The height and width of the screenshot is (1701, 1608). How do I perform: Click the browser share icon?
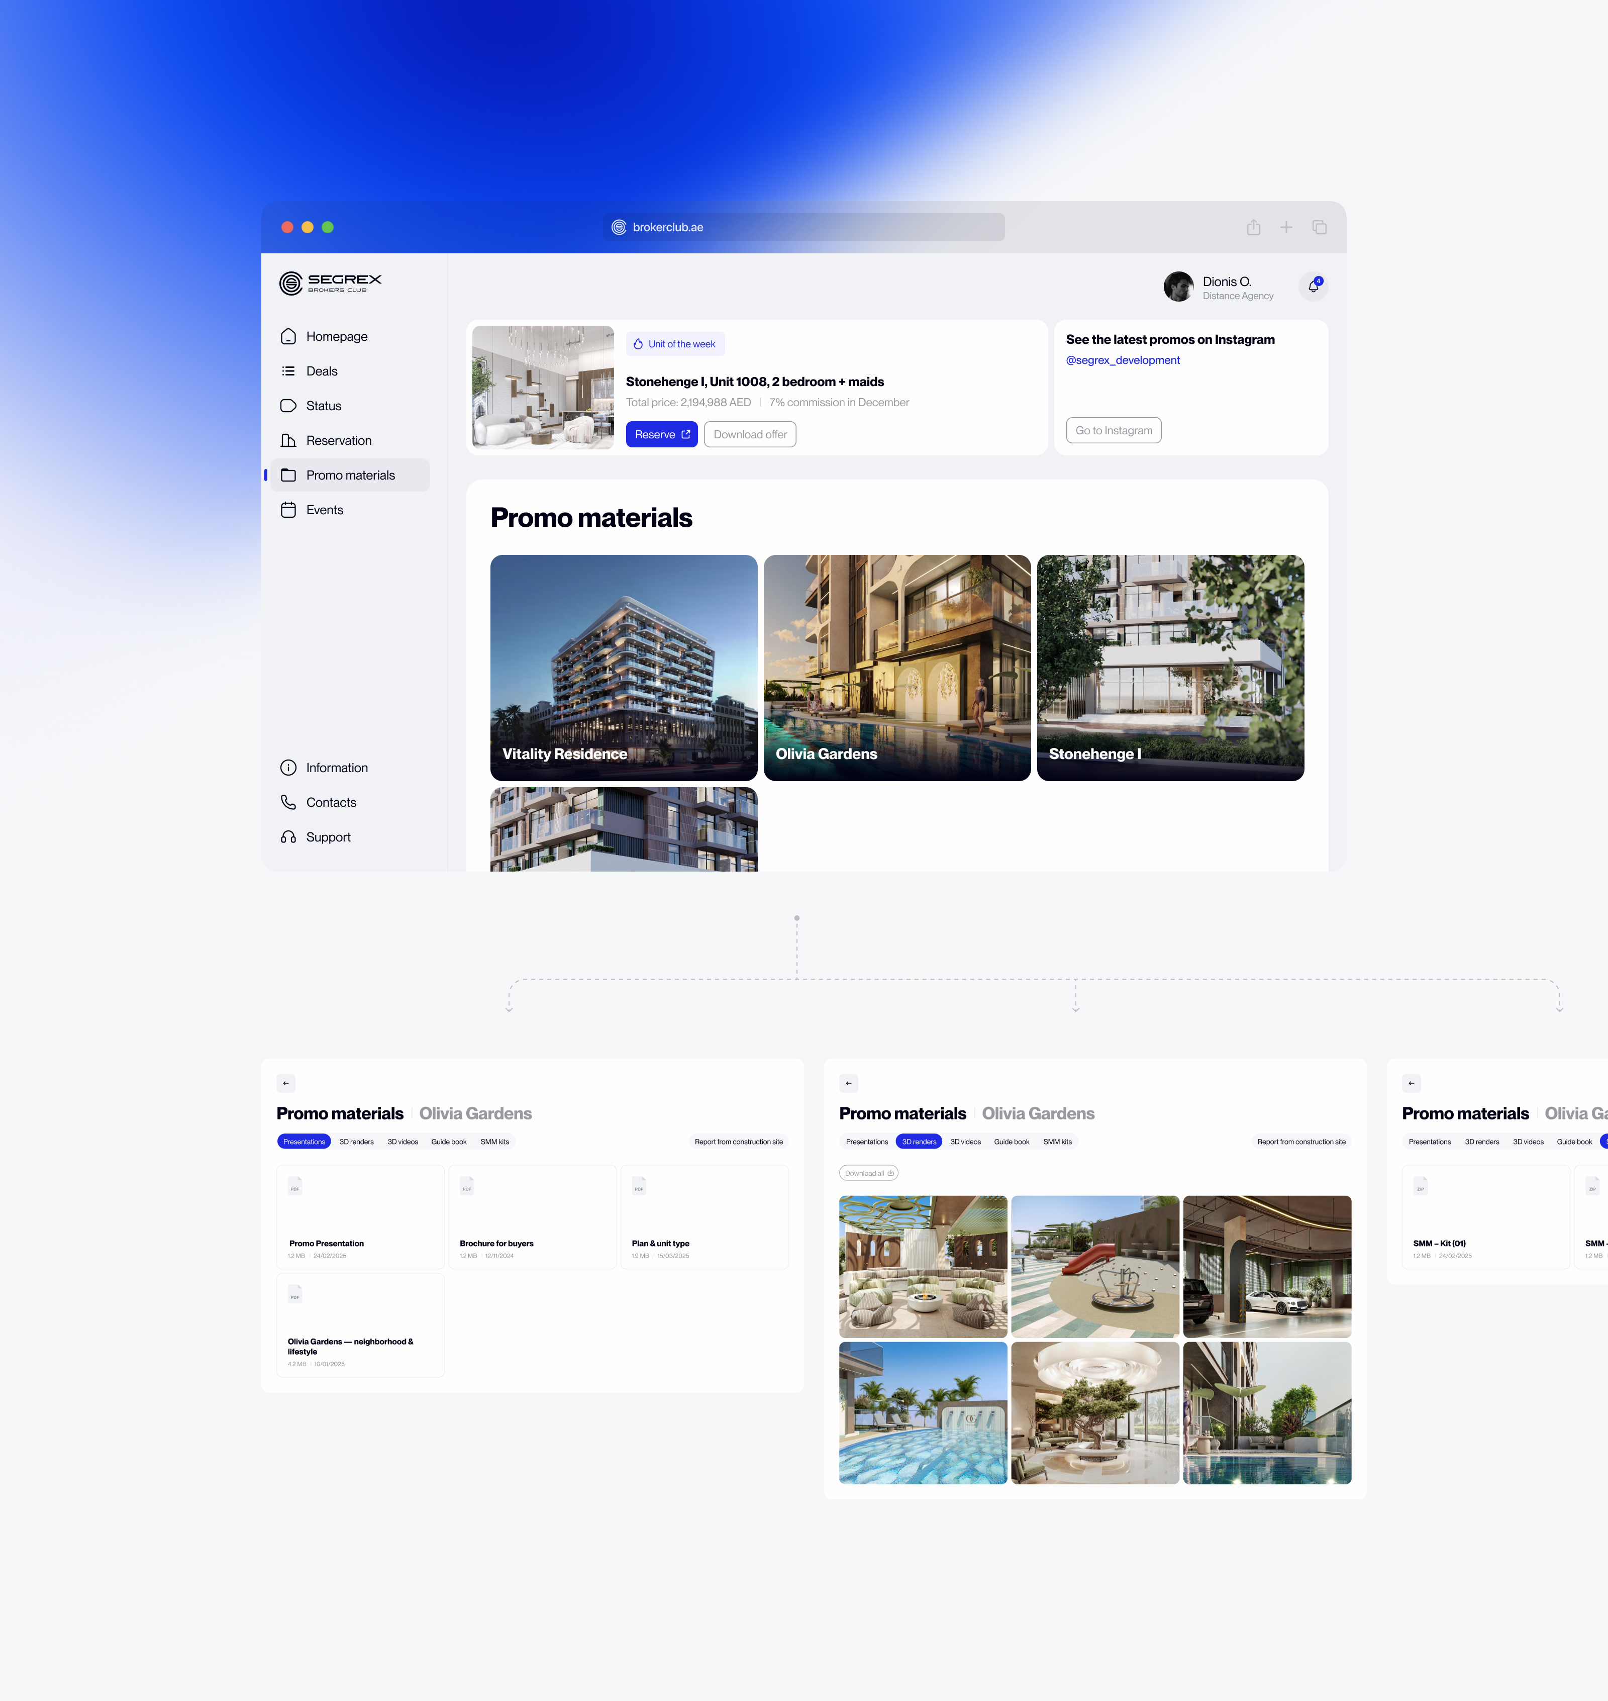pos(1253,227)
